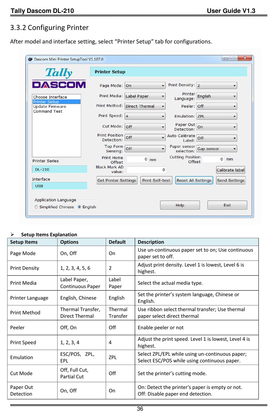The width and height of the screenshot is (280, 412).
Task: Click the Exit button
Action: (227, 205)
